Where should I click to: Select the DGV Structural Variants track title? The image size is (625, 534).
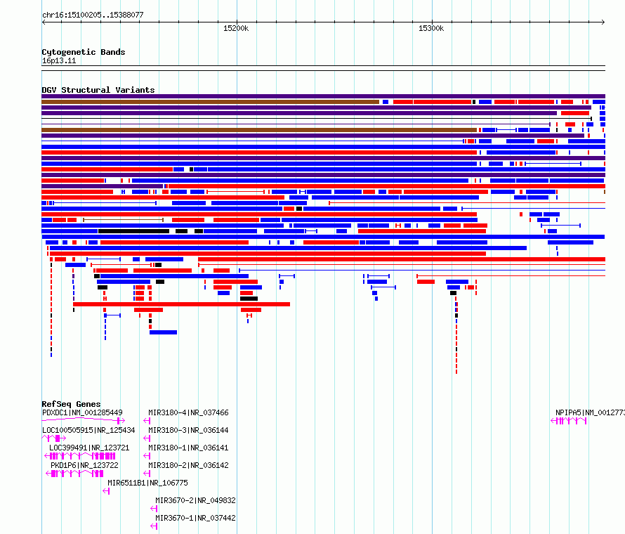point(98,90)
